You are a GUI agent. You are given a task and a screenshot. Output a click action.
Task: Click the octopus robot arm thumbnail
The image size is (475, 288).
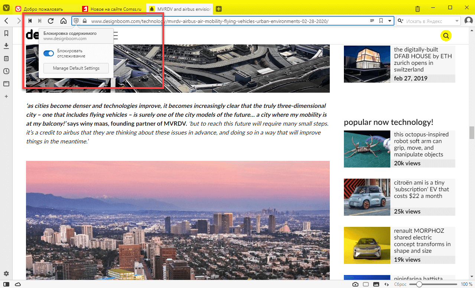click(x=367, y=149)
